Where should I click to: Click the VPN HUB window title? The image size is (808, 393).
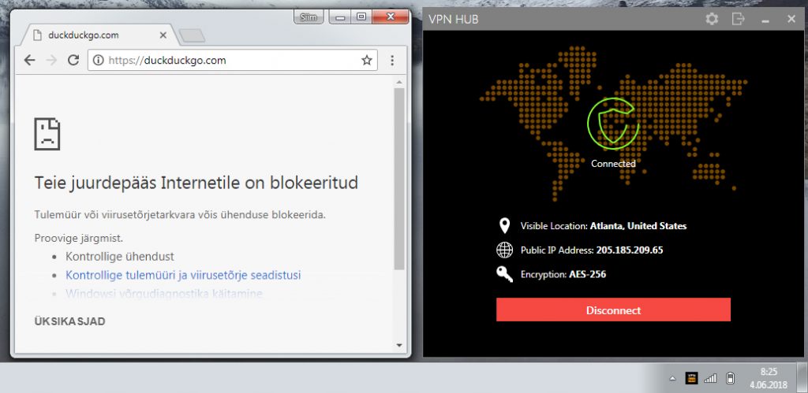pos(454,20)
